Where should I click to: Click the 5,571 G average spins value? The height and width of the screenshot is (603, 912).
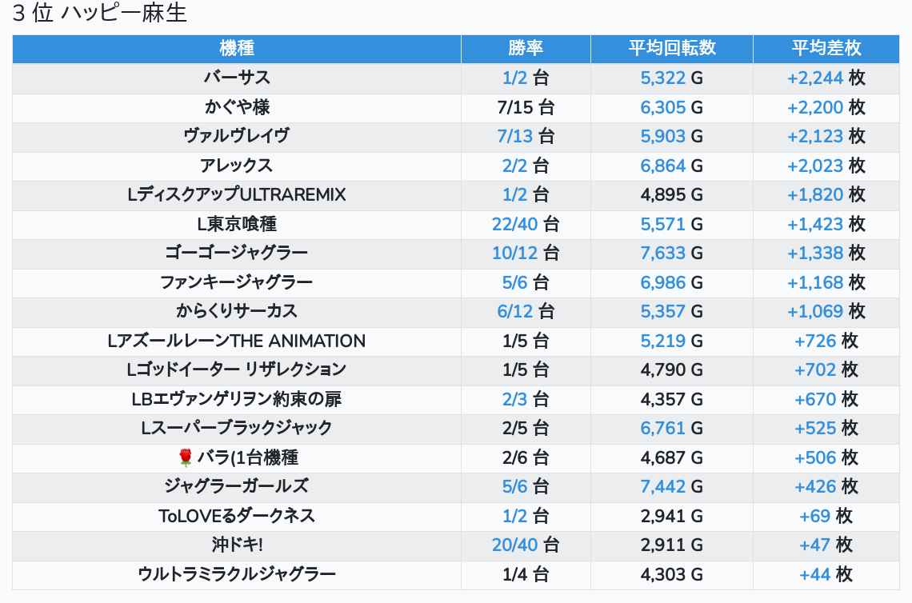coord(672,224)
